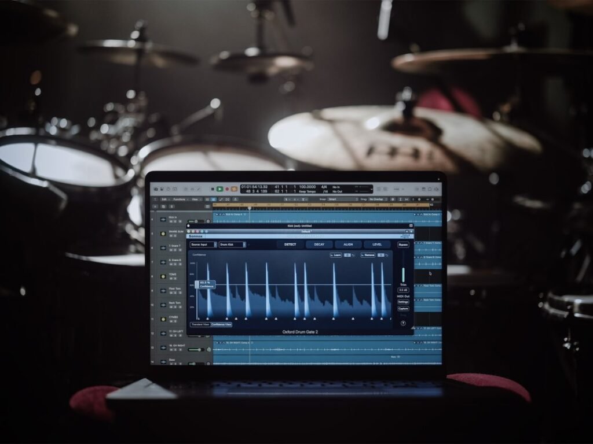Open the Drum Kick preset selector

click(232, 245)
